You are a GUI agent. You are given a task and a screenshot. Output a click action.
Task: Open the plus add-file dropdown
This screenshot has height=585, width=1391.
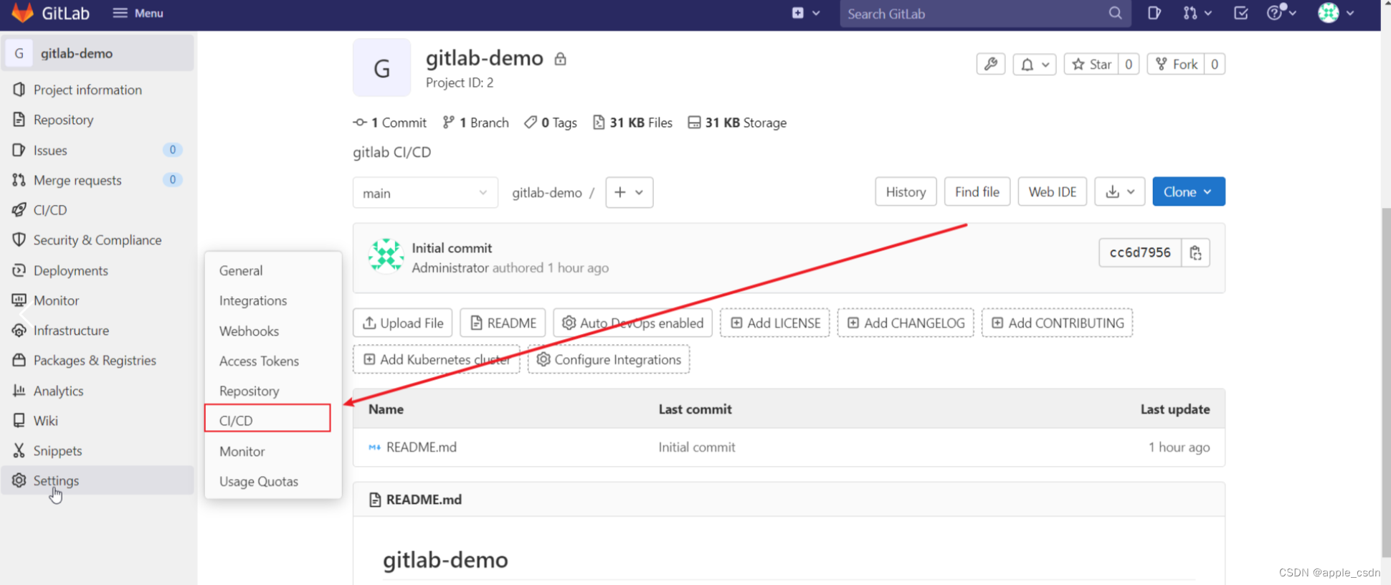click(629, 192)
